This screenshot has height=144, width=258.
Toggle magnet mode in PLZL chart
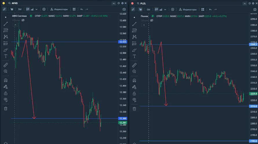[x=134, y=81]
